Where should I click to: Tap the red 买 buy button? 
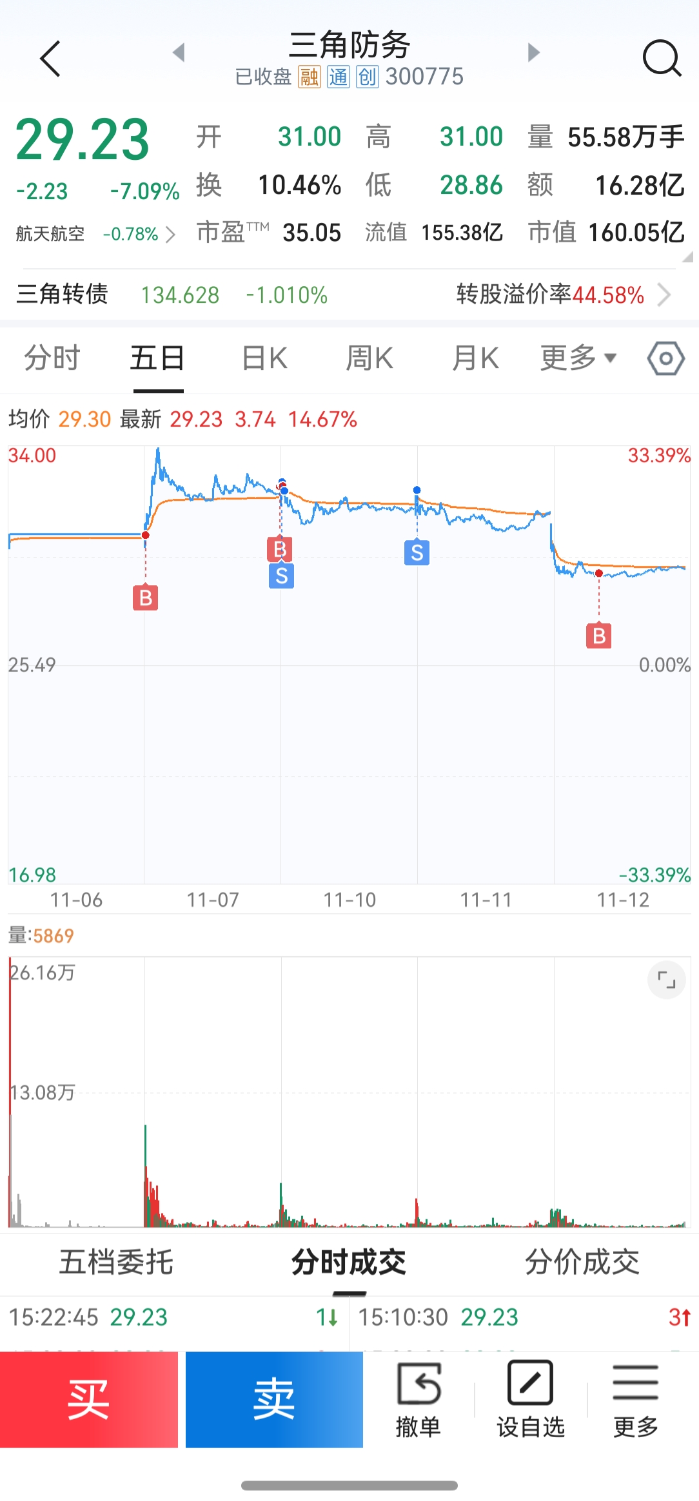coord(89,1399)
